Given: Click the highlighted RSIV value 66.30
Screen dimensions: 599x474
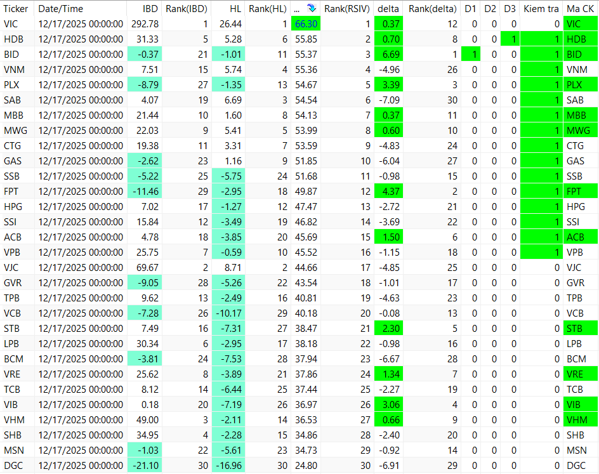Looking at the screenshot, I should point(306,24).
